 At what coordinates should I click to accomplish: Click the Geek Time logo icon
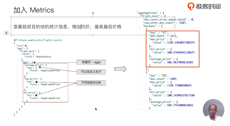pos(191,6)
